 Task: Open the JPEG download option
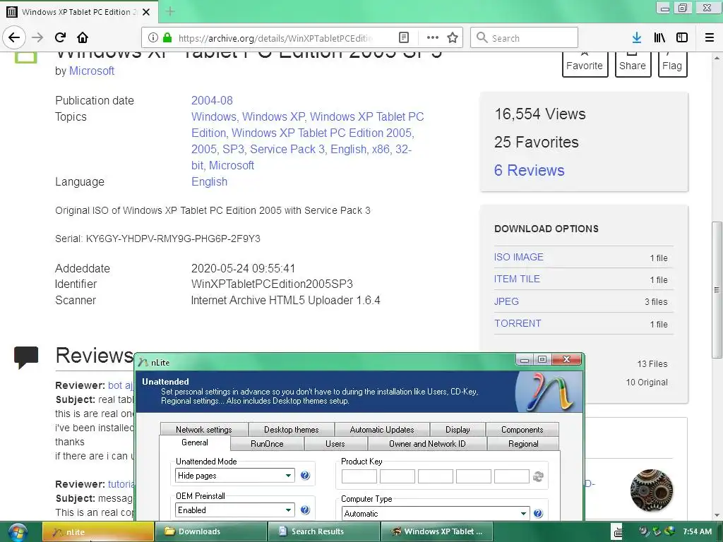pyautogui.click(x=506, y=301)
